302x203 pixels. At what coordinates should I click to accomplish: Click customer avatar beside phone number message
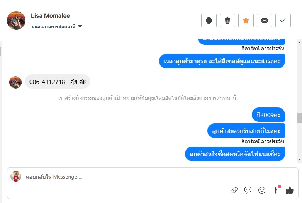click(15, 82)
